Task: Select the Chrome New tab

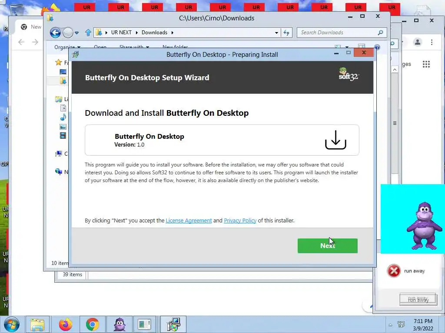Action: pos(31,27)
